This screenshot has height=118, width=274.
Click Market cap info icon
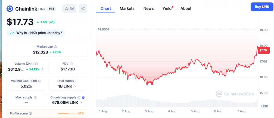coord(55,47)
